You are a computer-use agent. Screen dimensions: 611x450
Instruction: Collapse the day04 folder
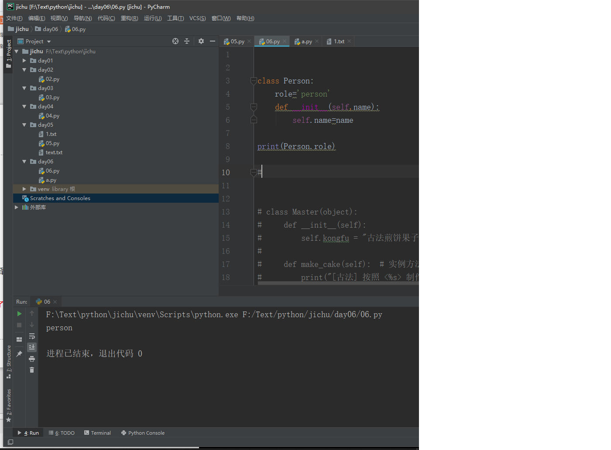pyautogui.click(x=24, y=107)
